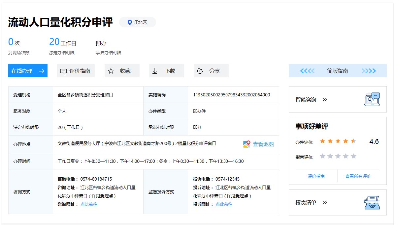Click left chevrons on 简版指南 banner
This screenshot has height=225, width=396.
(307, 71)
